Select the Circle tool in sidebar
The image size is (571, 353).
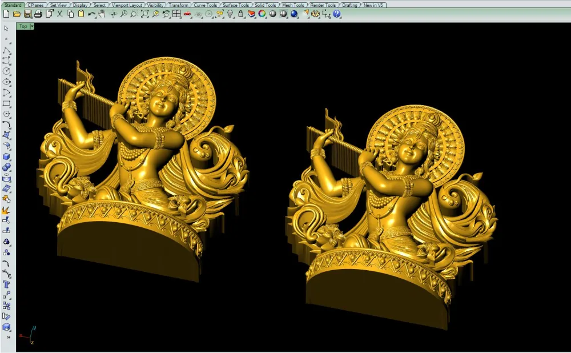tap(6, 71)
